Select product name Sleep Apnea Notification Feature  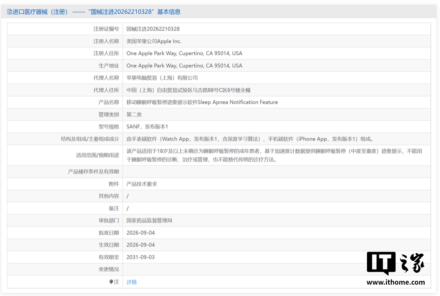(x=202, y=102)
